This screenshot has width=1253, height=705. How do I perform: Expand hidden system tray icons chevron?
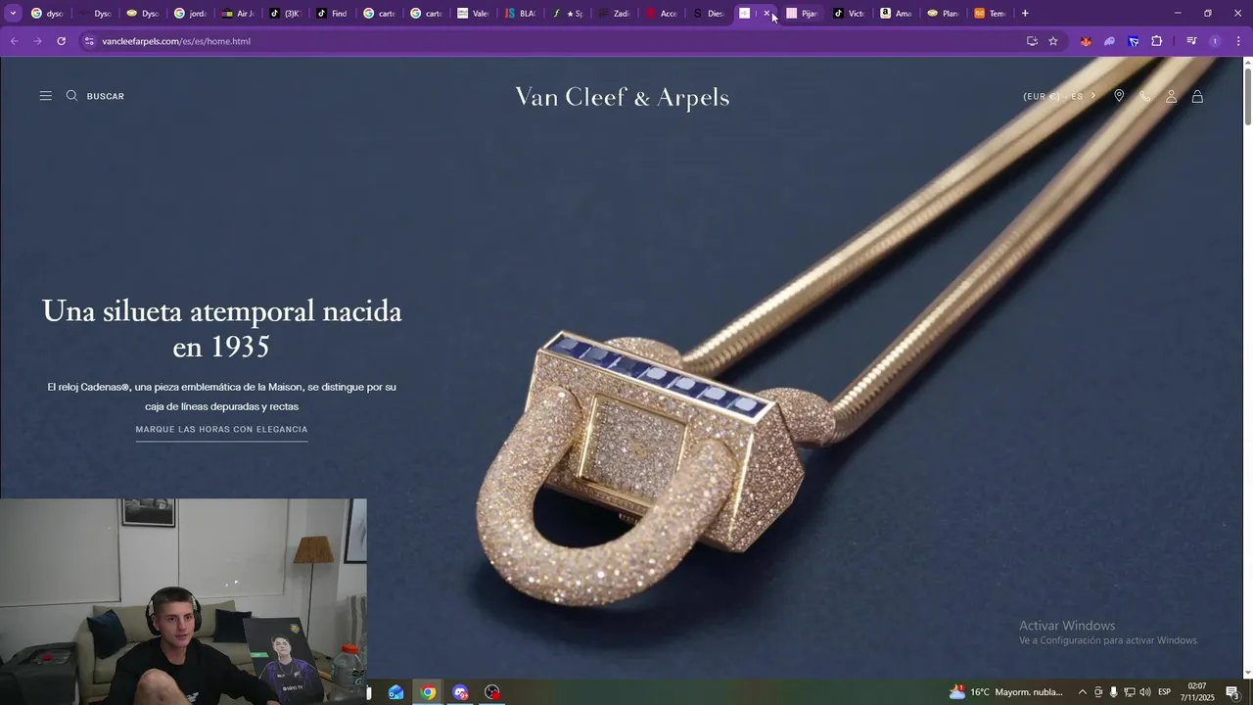coord(1082,692)
